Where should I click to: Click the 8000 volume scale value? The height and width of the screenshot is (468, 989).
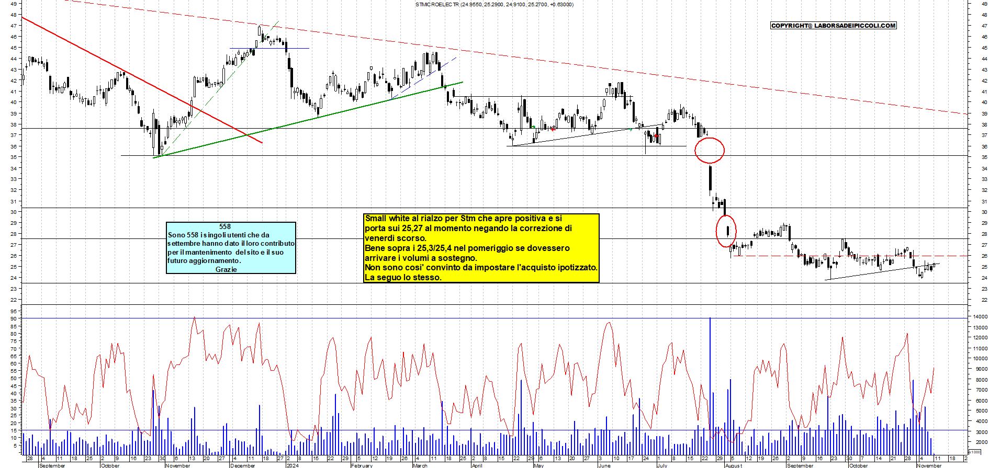pos(981,380)
